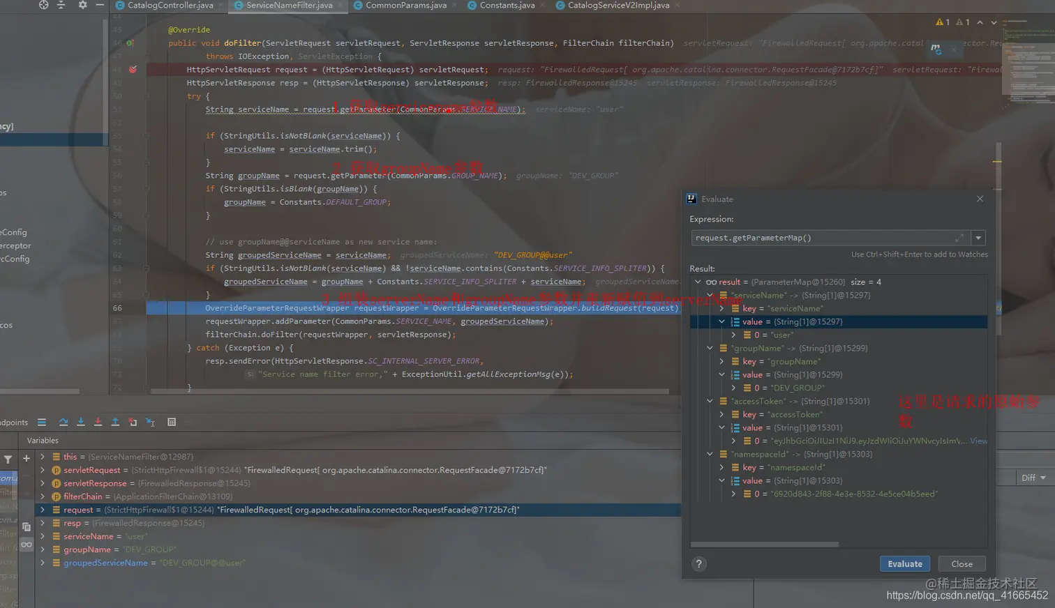
Task: Select the request variable row
Action: point(358,510)
